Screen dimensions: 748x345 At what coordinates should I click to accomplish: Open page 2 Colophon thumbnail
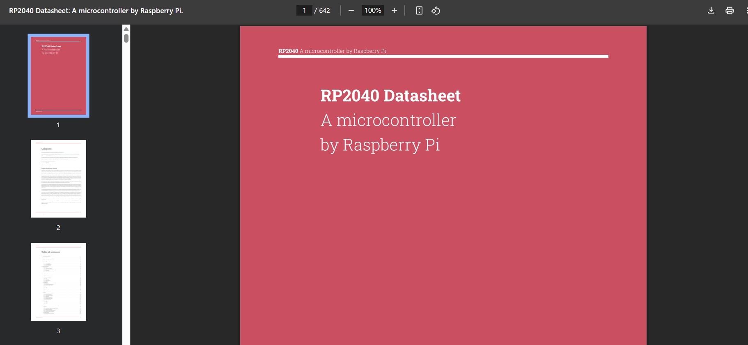pyautogui.click(x=58, y=179)
